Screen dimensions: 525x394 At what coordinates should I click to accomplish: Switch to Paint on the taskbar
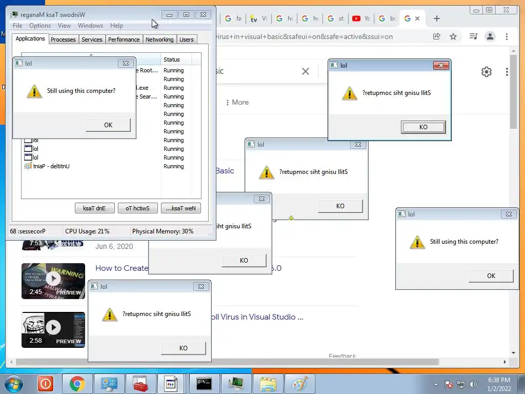click(299, 384)
